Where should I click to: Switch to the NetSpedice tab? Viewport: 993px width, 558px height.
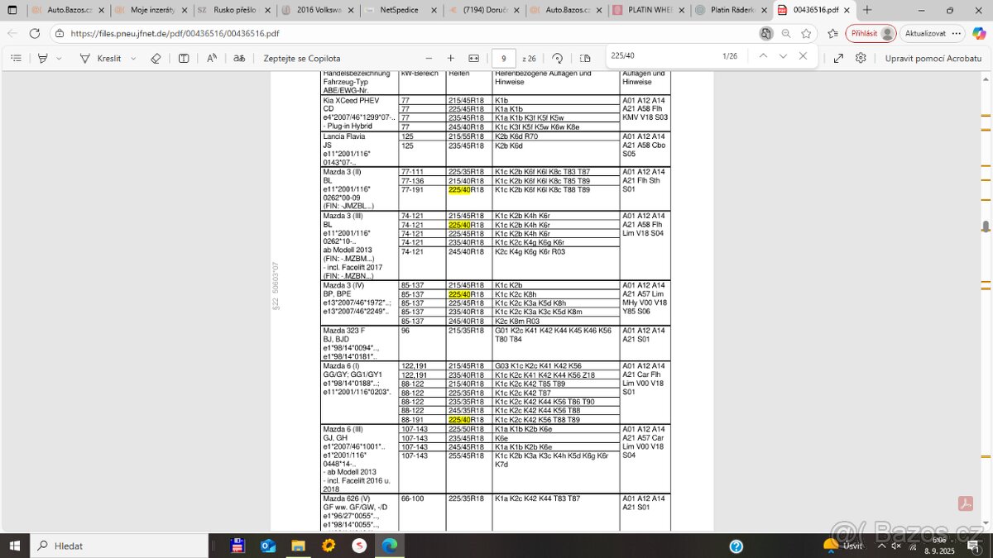[x=399, y=11]
